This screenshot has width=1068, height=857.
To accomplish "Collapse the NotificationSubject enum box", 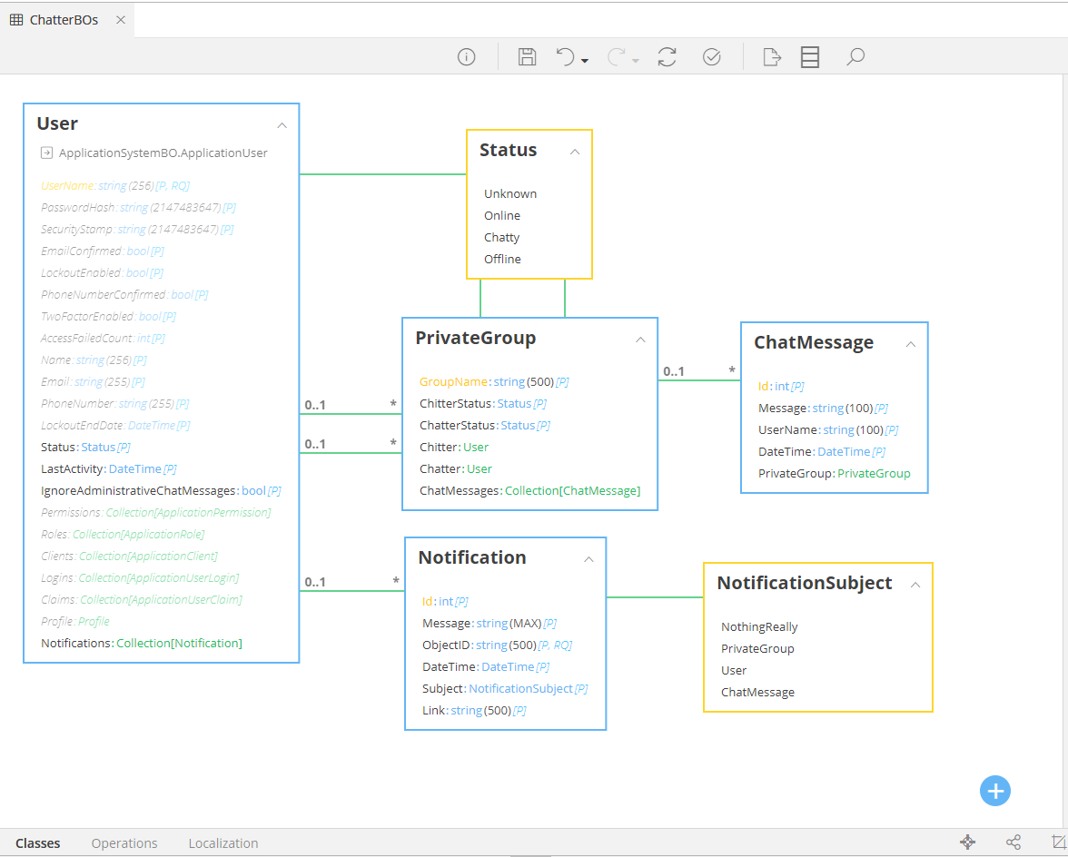I will (x=915, y=585).
